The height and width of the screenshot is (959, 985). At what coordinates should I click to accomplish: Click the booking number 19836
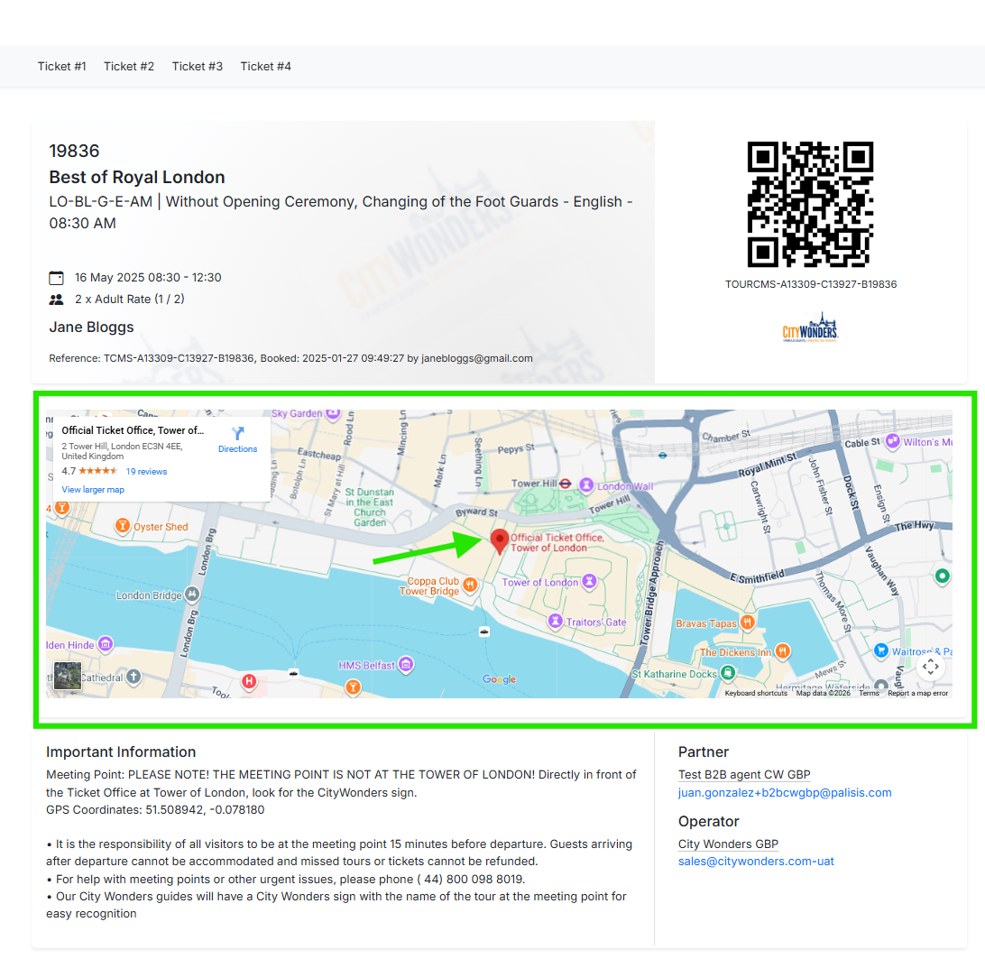point(74,151)
